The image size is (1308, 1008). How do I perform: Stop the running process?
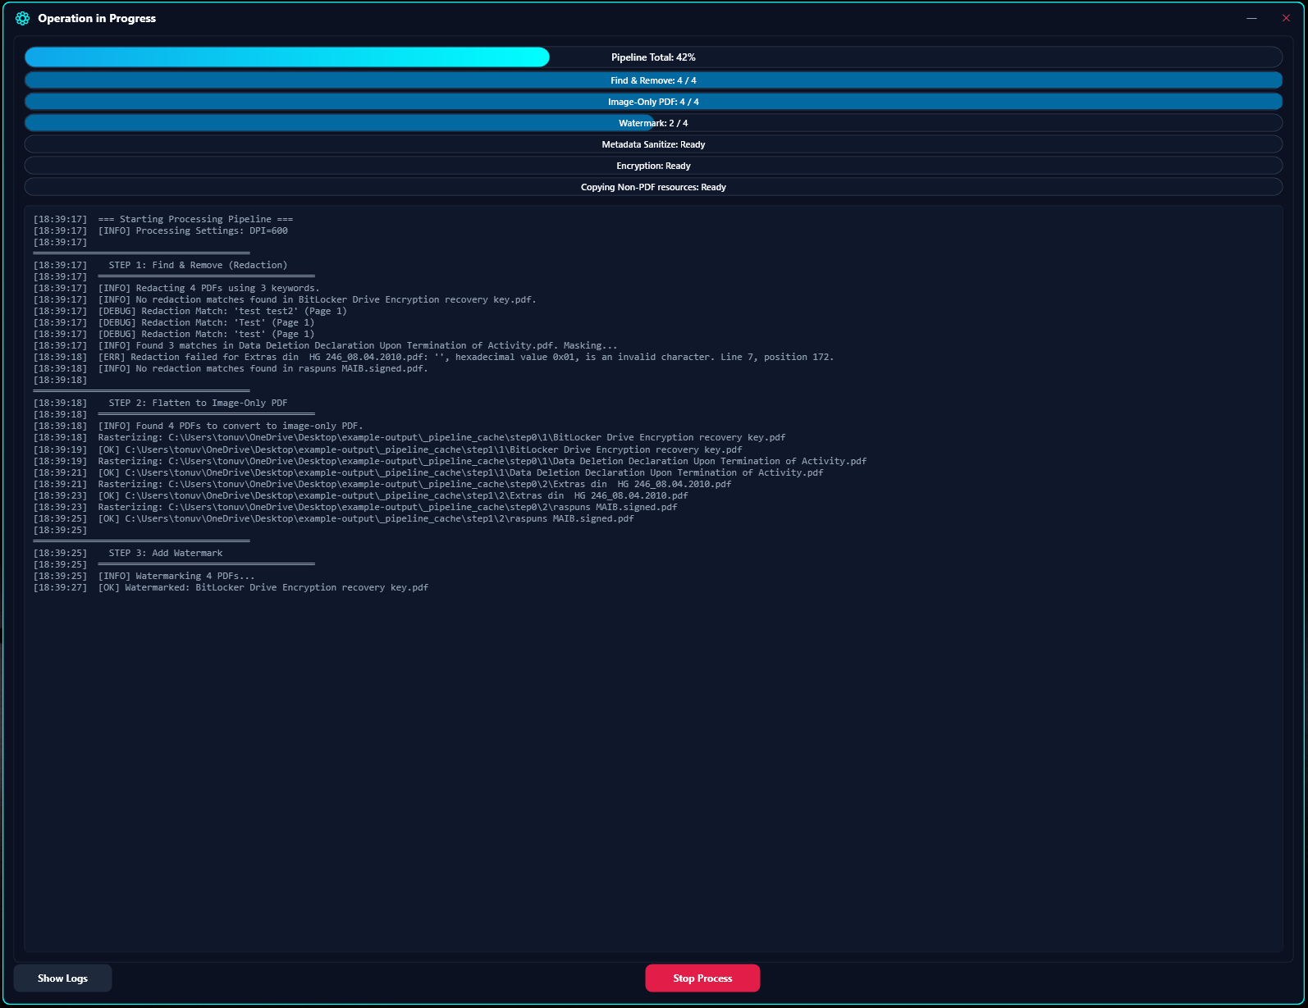(x=702, y=978)
